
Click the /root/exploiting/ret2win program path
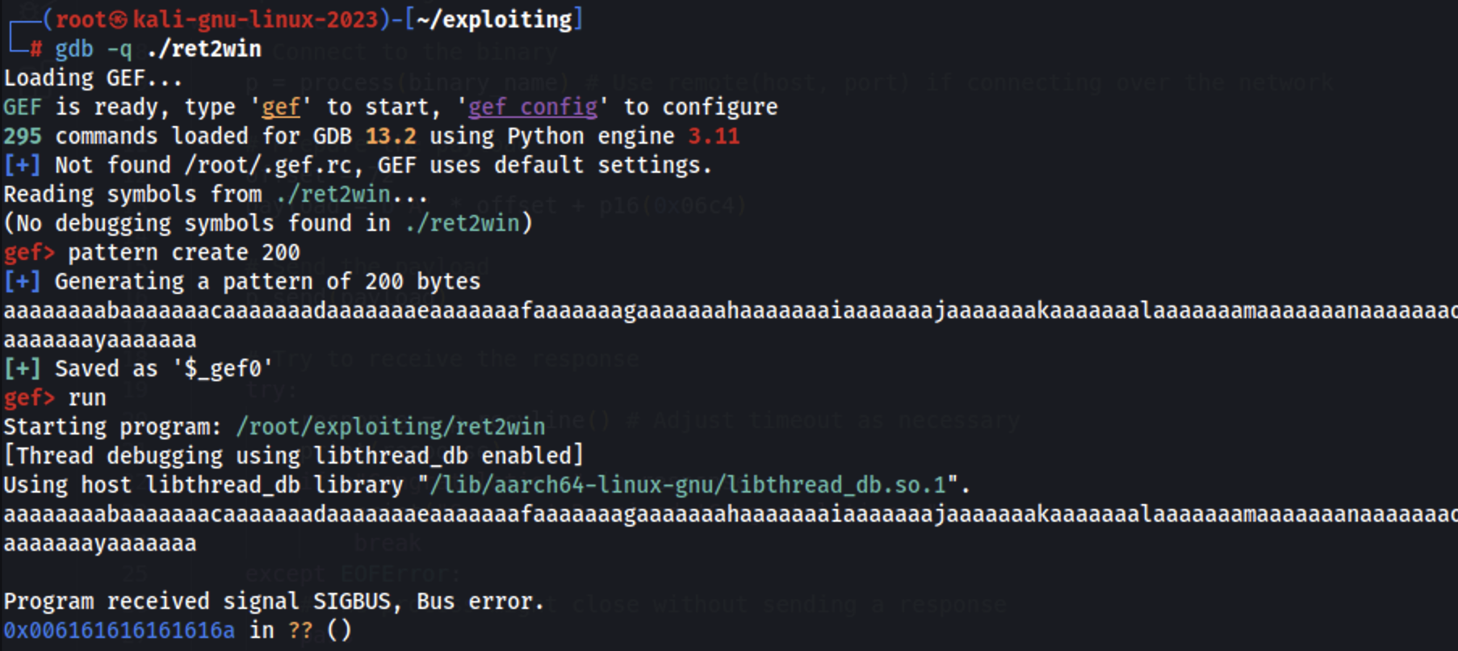(390, 426)
